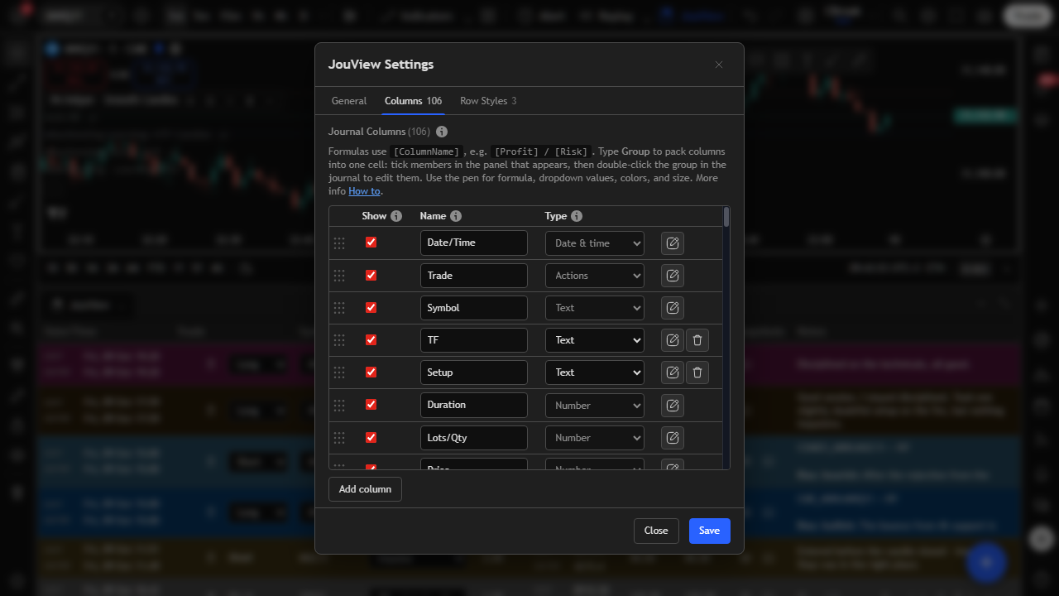Viewport: 1059px width, 596px height.
Task: Close the JouView Settings dialog with X
Action: click(x=719, y=65)
